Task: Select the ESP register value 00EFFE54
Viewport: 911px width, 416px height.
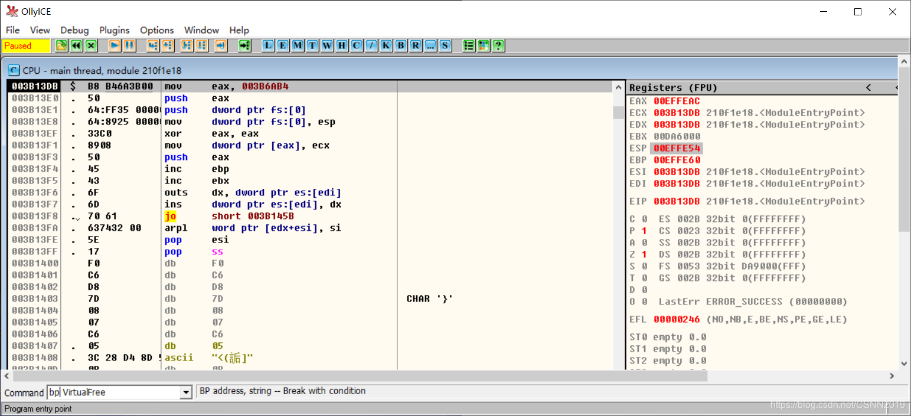Action: click(x=677, y=148)
